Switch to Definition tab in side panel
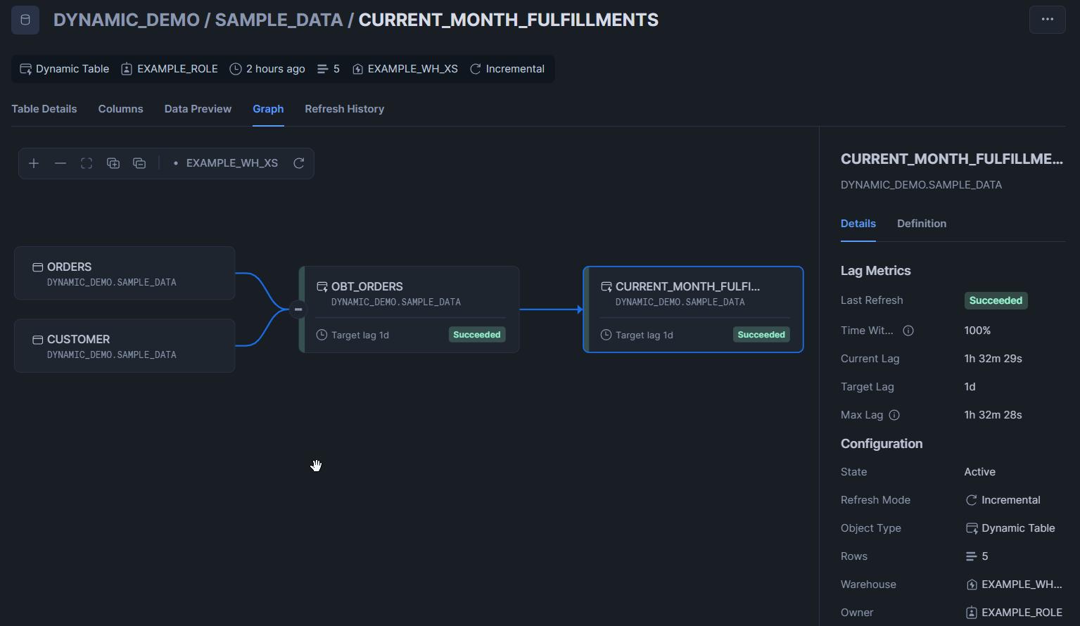Image resolution: width=1080 pixels, height=626 pixels. 922,224
